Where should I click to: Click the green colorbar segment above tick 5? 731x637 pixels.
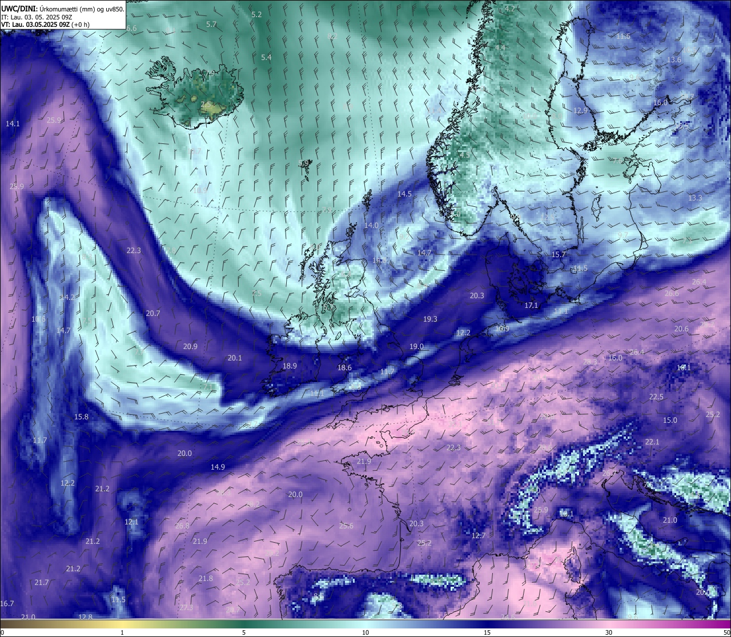[244, 623]
